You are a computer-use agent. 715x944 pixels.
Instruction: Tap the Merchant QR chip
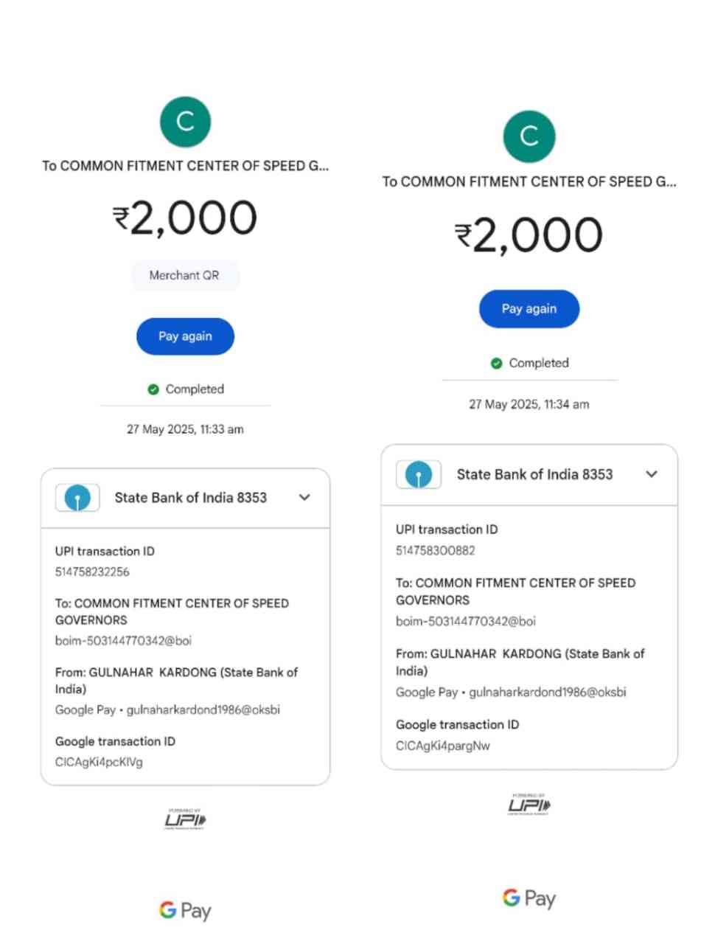pos(184,275)
